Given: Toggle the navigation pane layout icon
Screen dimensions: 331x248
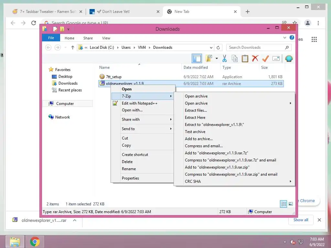Looking at the screenshot, I should pos(197,58).
